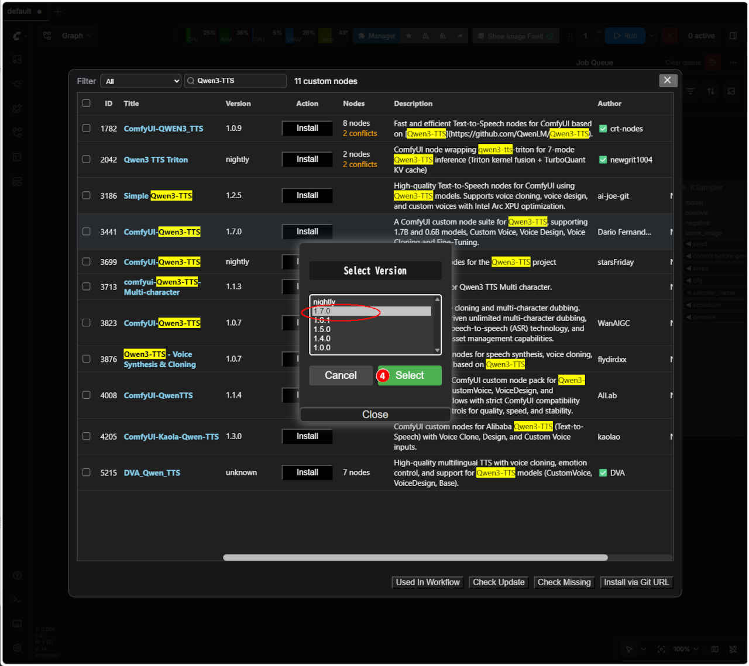The height and width of the screenshot is (666, 749).
Task: Toggle the console terminal icon in sidebar
Action: tap(18, 600)
